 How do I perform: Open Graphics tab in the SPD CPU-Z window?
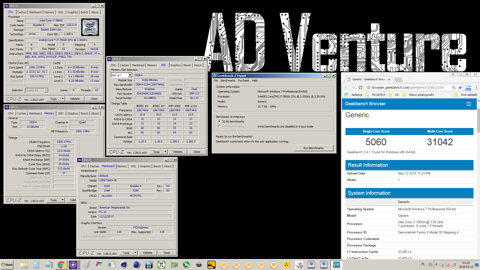click(175, 65)
